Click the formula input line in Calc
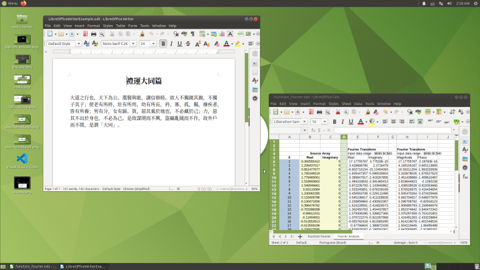Viewport: 480px width, 270px height. 392,131
